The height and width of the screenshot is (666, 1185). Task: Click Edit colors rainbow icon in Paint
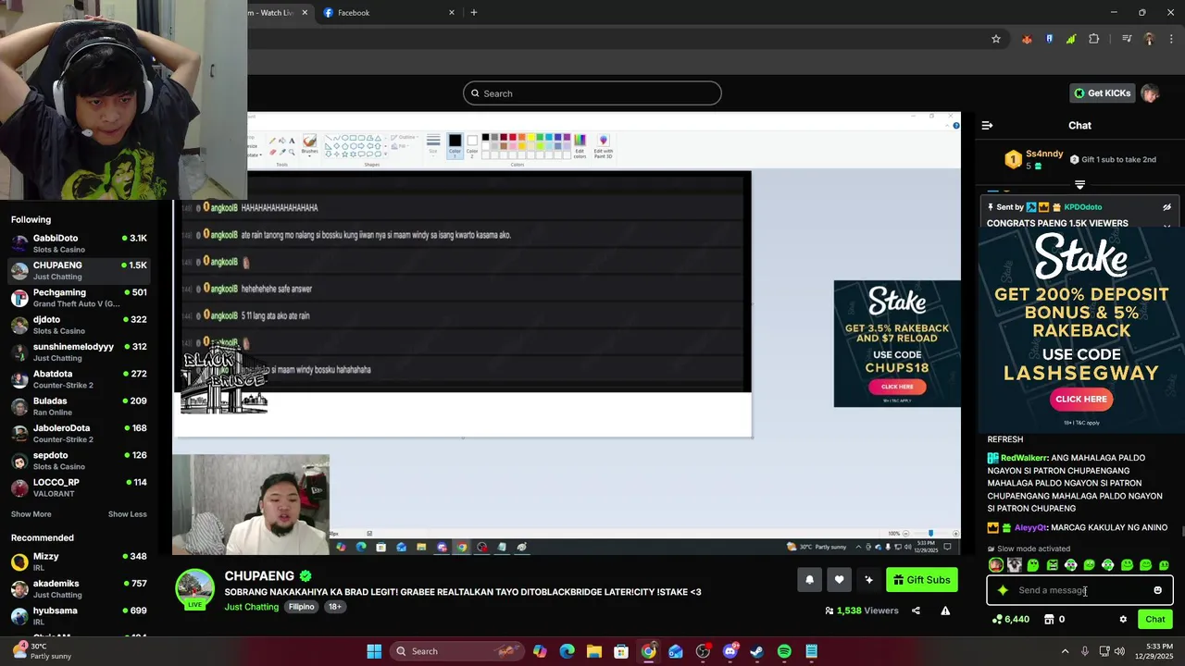click(x=580, y=141)
